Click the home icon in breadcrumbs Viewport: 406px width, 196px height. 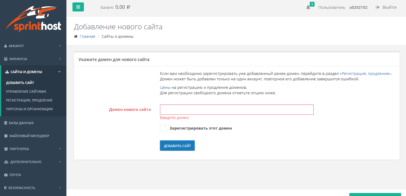(76, 37)
